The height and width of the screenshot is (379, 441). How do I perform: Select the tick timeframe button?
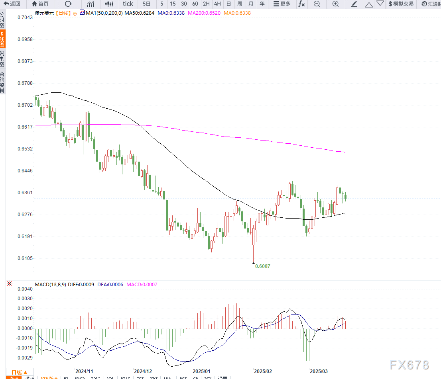[x=128, y=4]
